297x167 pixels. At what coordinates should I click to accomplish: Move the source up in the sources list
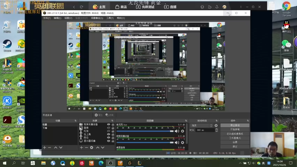coord(98,147)
